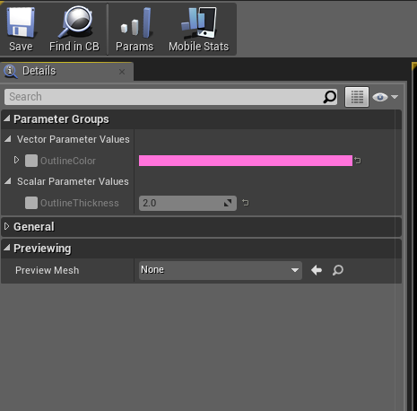Close the Details tab

[122, 72]
